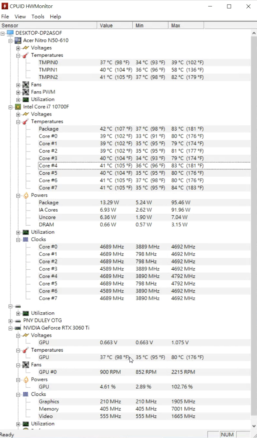
Task: Open the File menu
Action: click(5, 17)
